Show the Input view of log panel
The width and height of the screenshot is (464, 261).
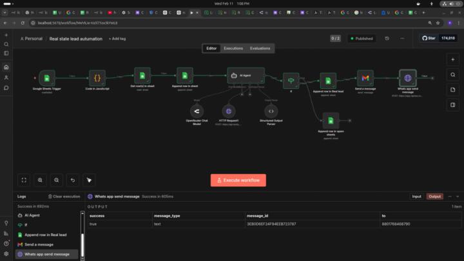coord(416,197)
